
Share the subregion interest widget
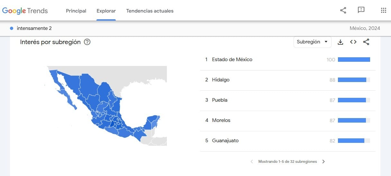[x=366, y=42]
